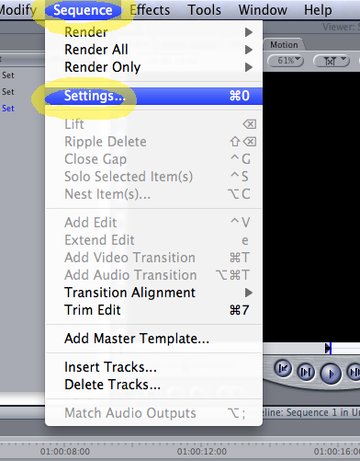This screenshot has height=461, width=360.
Task: Click the Play button in canvas
Action: [331, 374]
